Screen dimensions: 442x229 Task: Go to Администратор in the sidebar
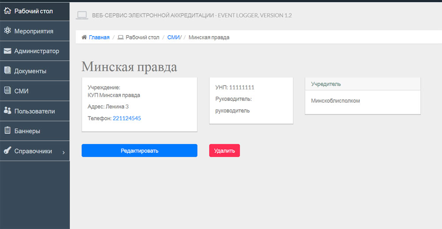[x=34, y=51]
